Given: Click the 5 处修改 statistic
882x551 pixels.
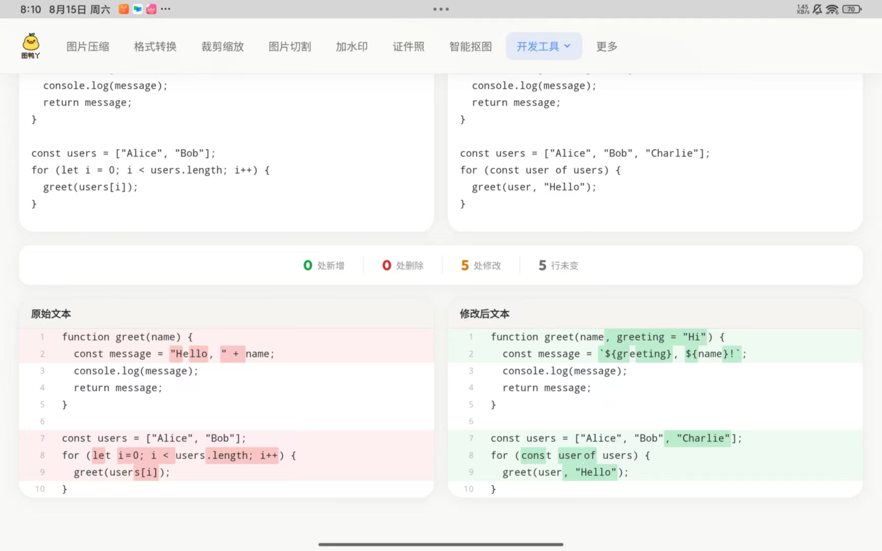Looking at the screenshot, I should tap(481, 265).
